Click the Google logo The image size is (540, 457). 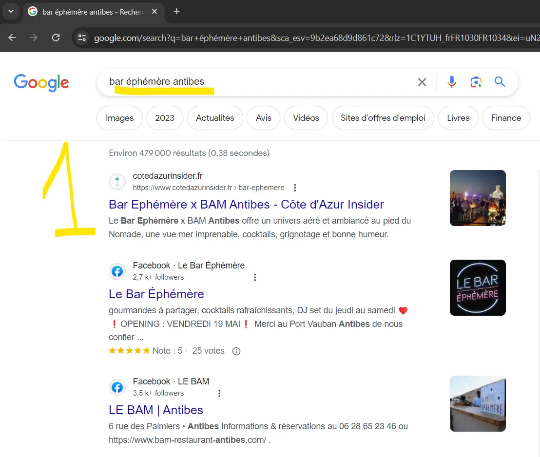click(41, 83)
